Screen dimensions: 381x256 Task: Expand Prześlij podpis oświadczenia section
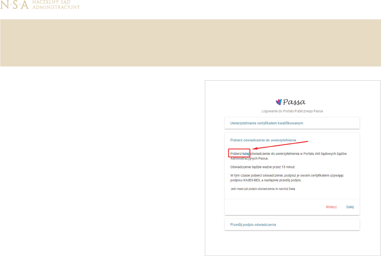(253, 225)
